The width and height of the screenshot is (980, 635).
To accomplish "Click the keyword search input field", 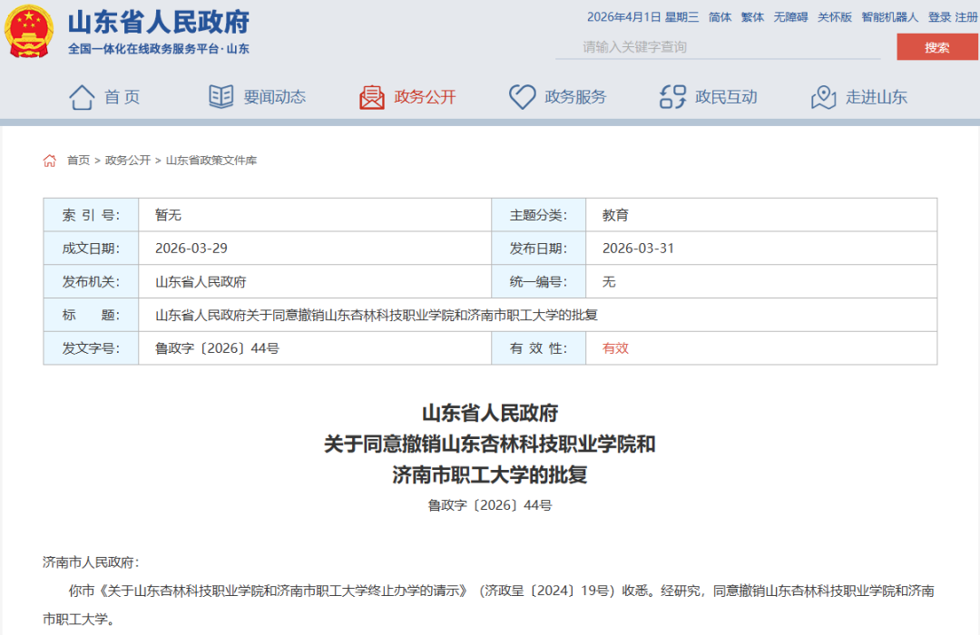I will (x=717, y=46).
